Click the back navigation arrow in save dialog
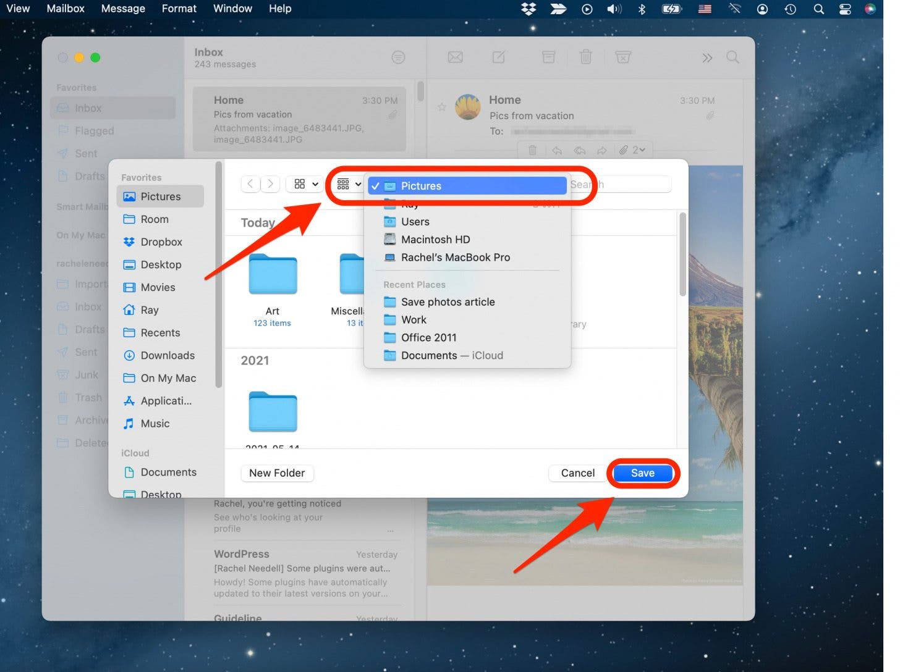The height and width of the screenshot is (672, 900). coord(250,184)
